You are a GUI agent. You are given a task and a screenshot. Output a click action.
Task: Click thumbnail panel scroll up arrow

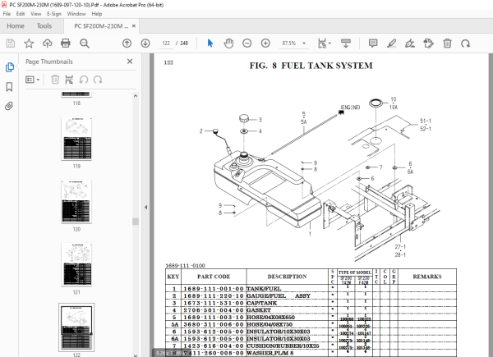coord(136,96)
